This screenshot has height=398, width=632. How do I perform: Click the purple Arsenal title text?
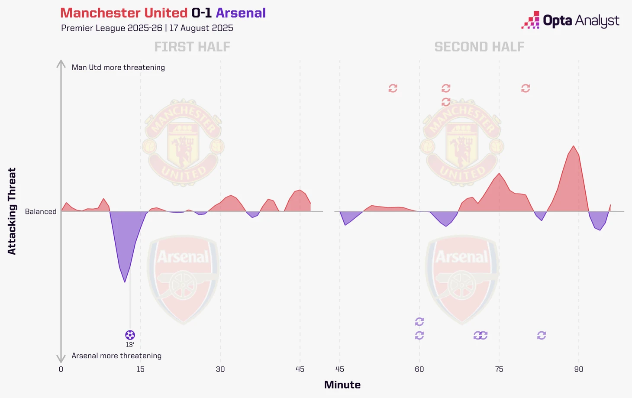[241, 13]
